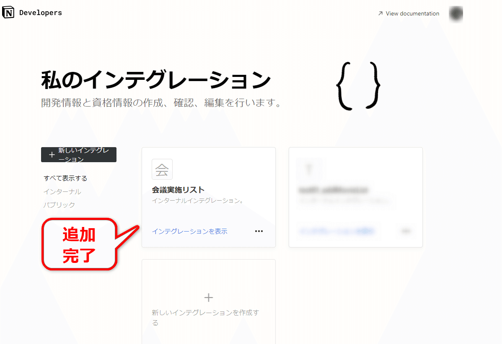Click the plus icon on the create integration card
Screen dimensions: 502x344
(x=208, y=297)
